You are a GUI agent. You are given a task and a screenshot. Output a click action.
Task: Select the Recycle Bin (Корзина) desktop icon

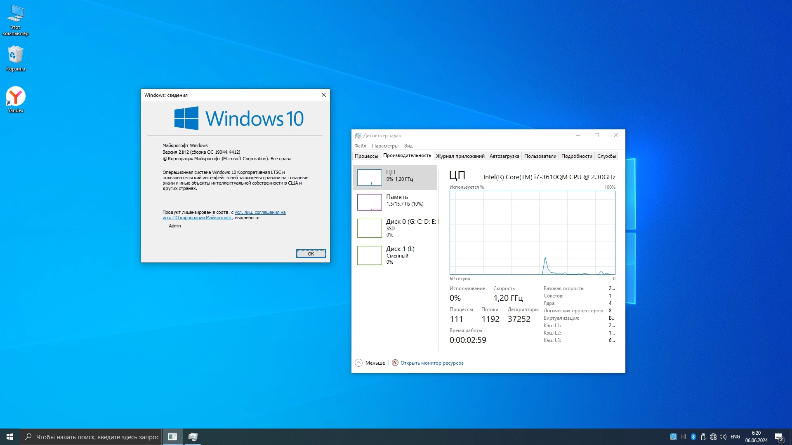[16, 58]
